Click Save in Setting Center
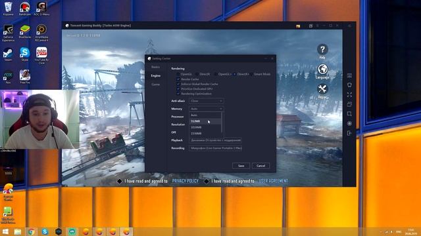421x236 pixels. click(241, 166)
